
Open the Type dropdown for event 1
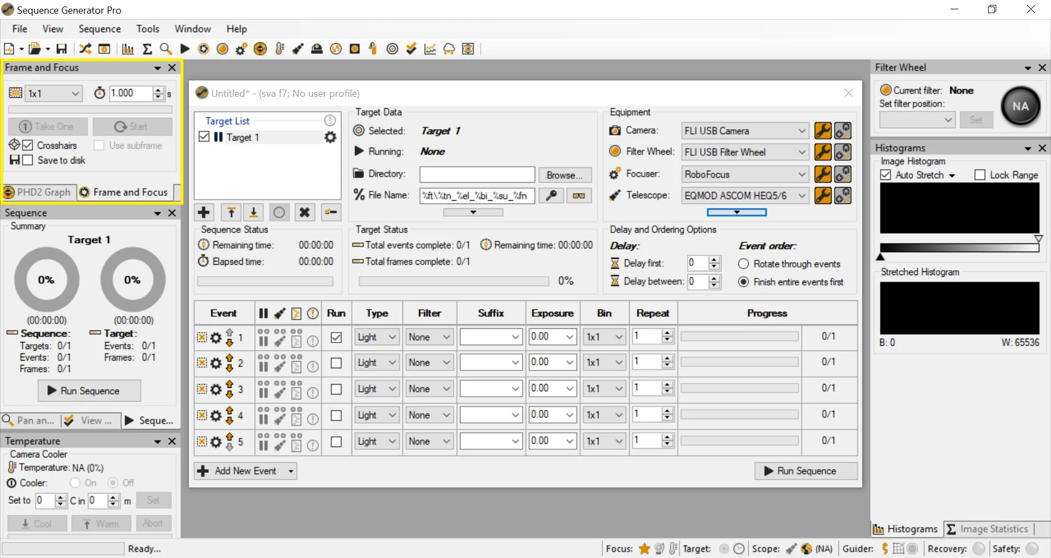(377, 337)
